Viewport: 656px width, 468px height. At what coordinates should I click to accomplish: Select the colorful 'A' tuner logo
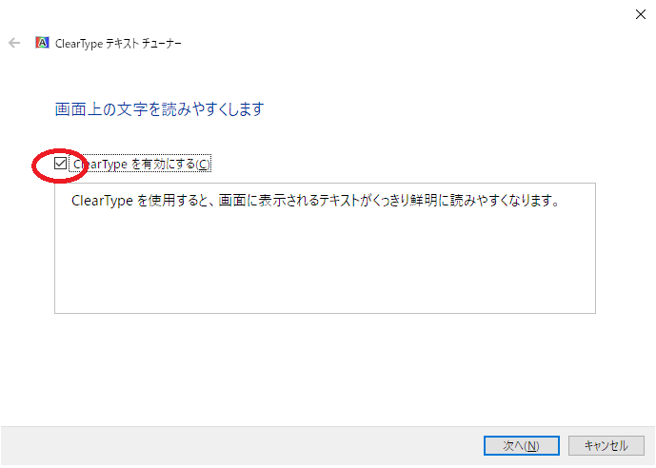(x=42, y=43)
